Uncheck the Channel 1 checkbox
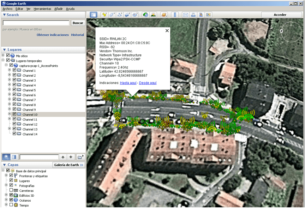This screenshot has height=208, width=305. tap(14, 70)
